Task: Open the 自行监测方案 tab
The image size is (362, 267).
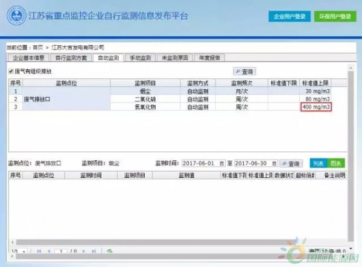Action: point(71,58)
